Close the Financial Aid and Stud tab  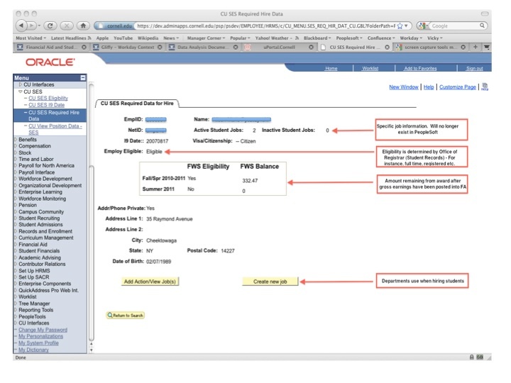[84, 48]
